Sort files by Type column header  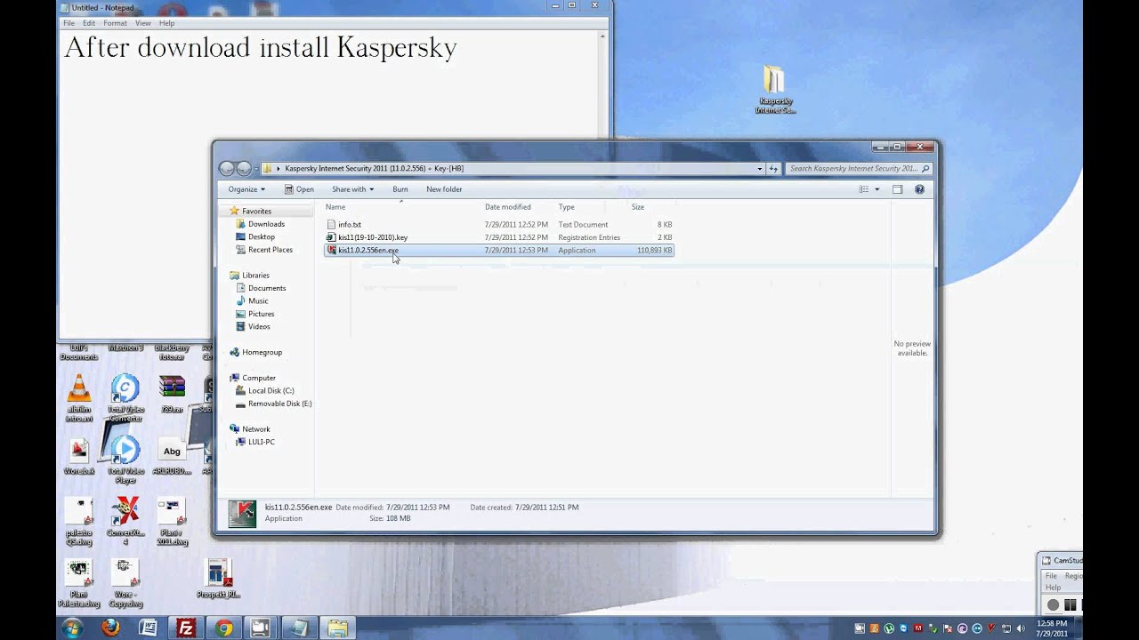tap(566, 207)
